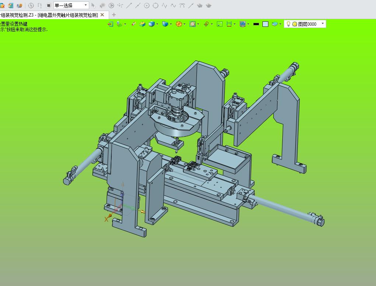376x286 pixels.
Task: Click the first stacked face snap icon
Action: click(199, 5)
